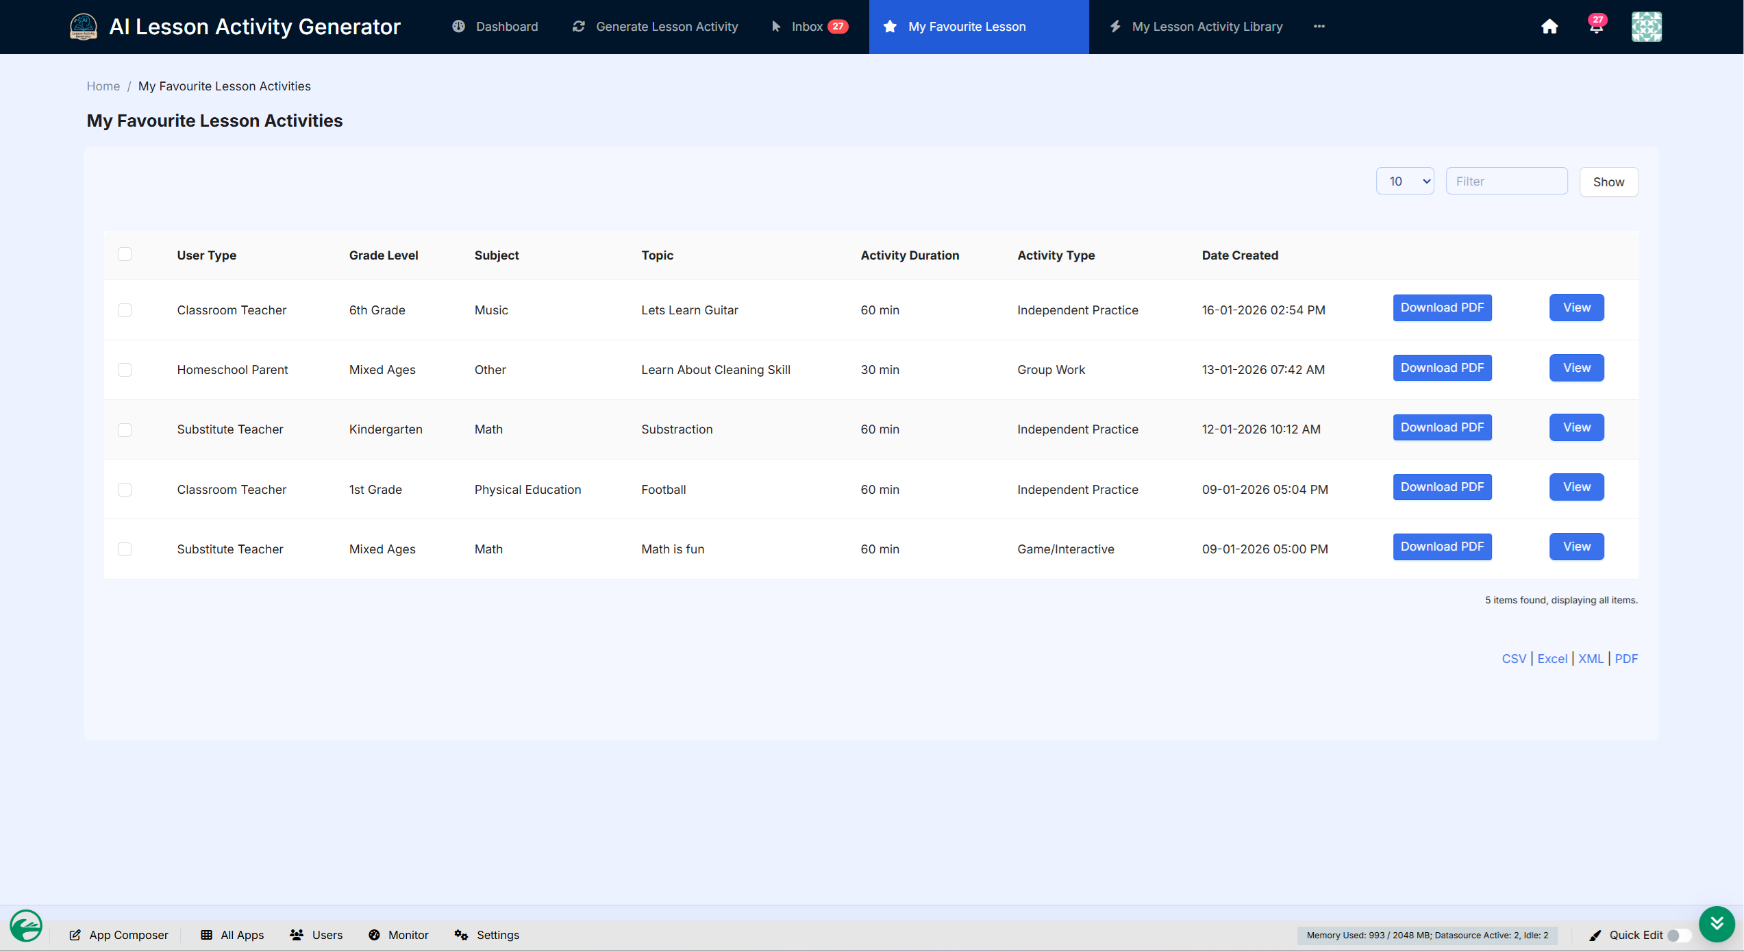The height and width of the screenshot is (952, 1744).
Task: Click the green Joget logo icon
Action: 26,926
